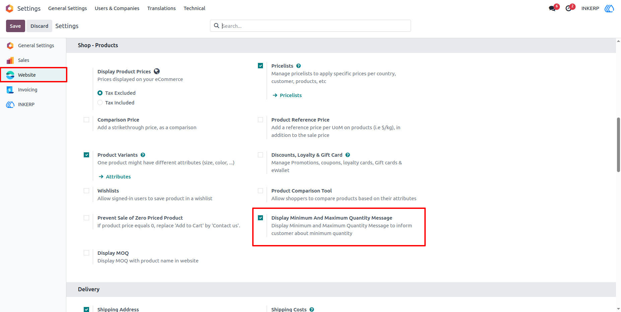Click the globe icon beside Display Product Prices
The height and width of the screenshot is (312, 621).
point(157,71)
